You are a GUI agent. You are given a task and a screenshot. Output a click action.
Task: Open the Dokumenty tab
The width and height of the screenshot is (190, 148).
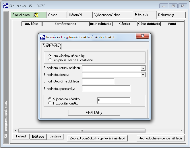(171, 15)
